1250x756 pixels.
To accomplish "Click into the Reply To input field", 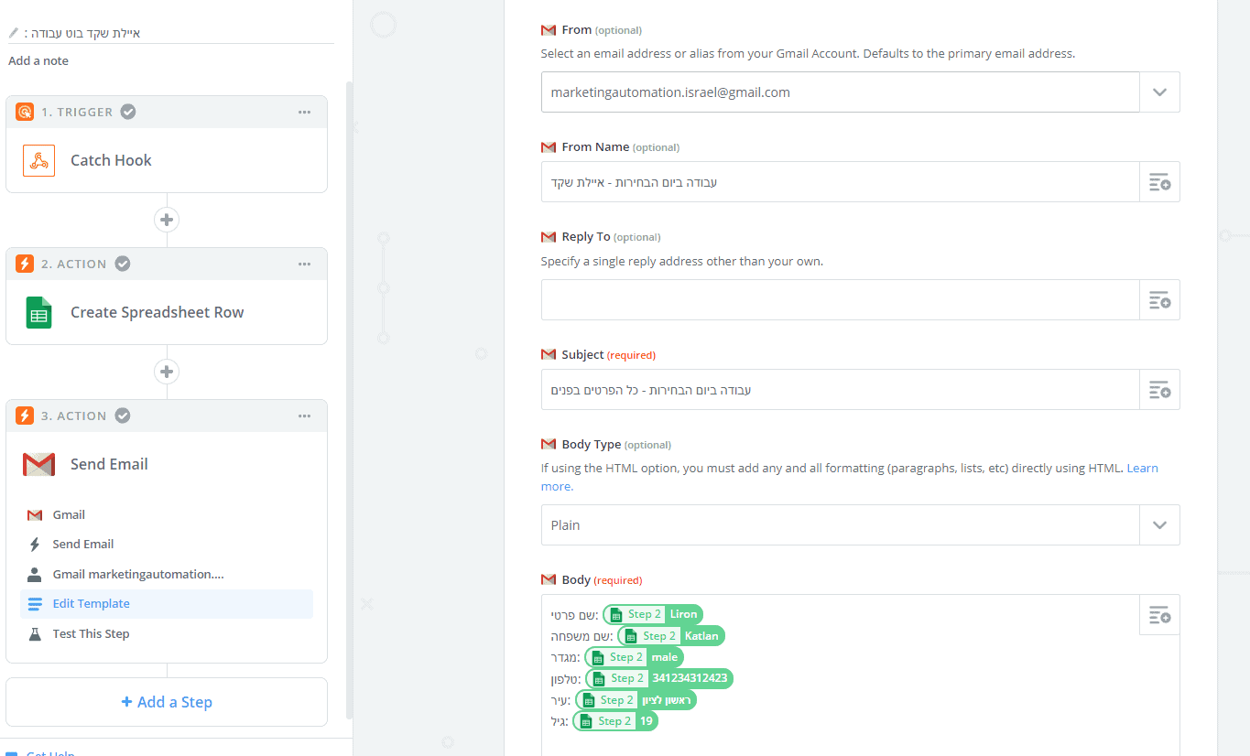I will [x=839, y=300].
